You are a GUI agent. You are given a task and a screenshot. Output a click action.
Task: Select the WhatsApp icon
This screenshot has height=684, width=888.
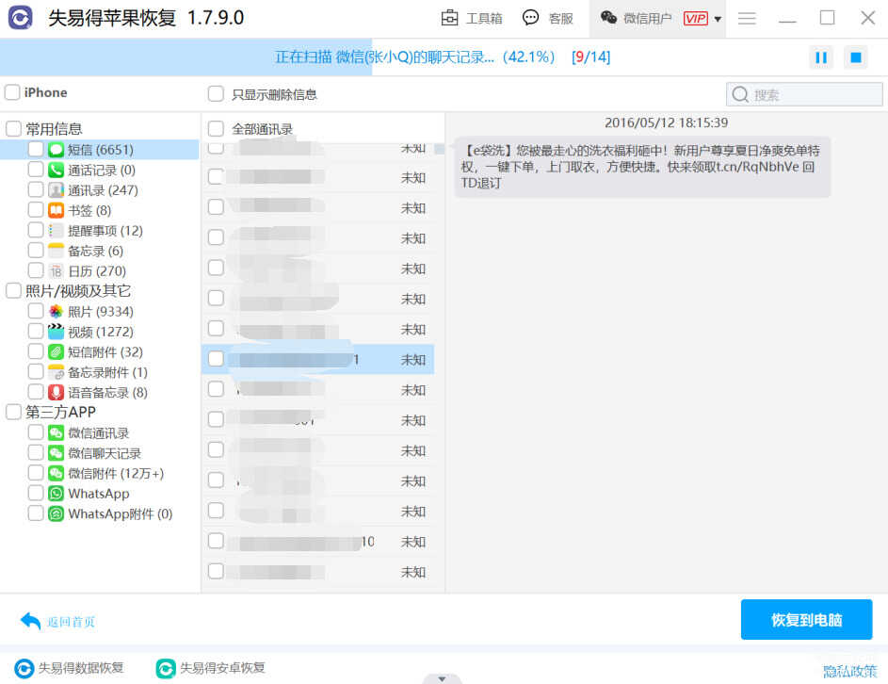pyautogui.click(x=56, y=494)
